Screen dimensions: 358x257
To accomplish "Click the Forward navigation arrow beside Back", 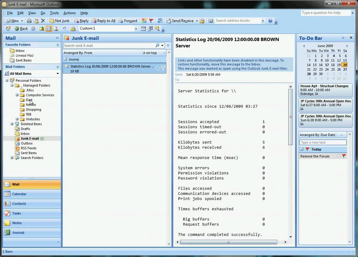I will (33, 29).
